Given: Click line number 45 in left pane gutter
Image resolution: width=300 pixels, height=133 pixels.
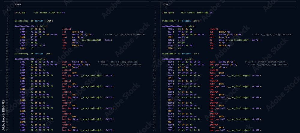Looking at the screenshot, I should click(7, 130).
